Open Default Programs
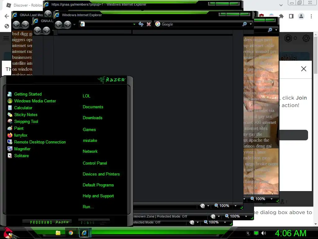 tap(98, 185)
